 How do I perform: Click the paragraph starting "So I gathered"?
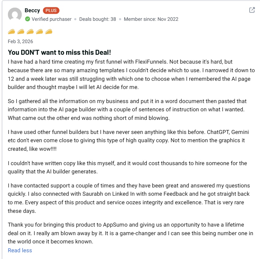click(x=127, y=109)
